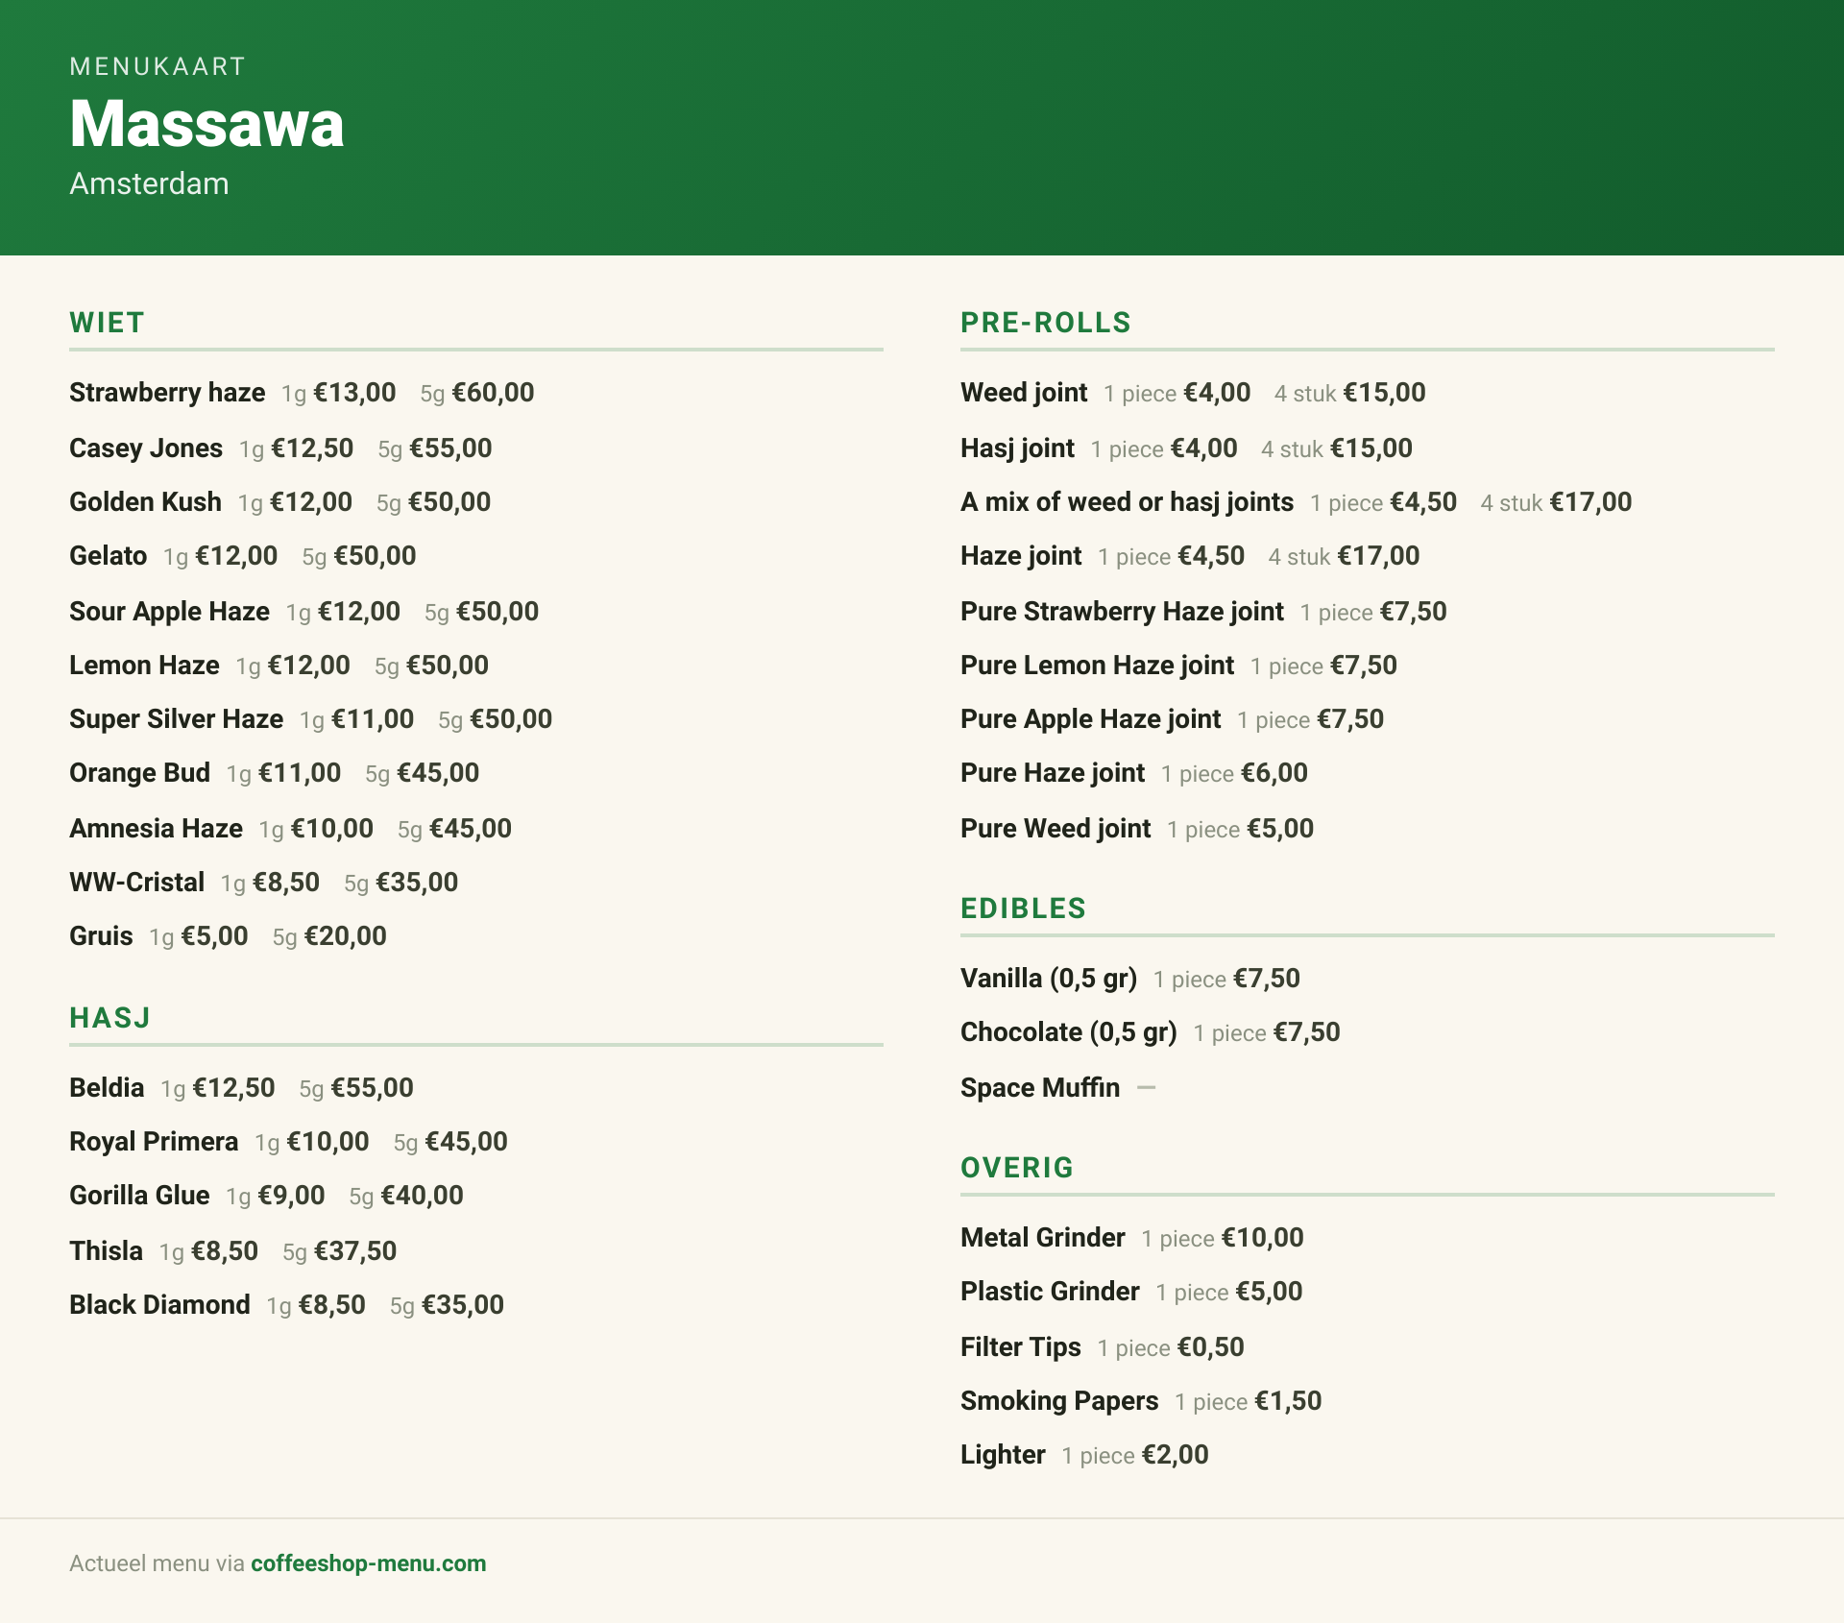Click Pure Lemon Haze joint name
This screenshot has height=1623, width=1844.
pos(1097,666)
